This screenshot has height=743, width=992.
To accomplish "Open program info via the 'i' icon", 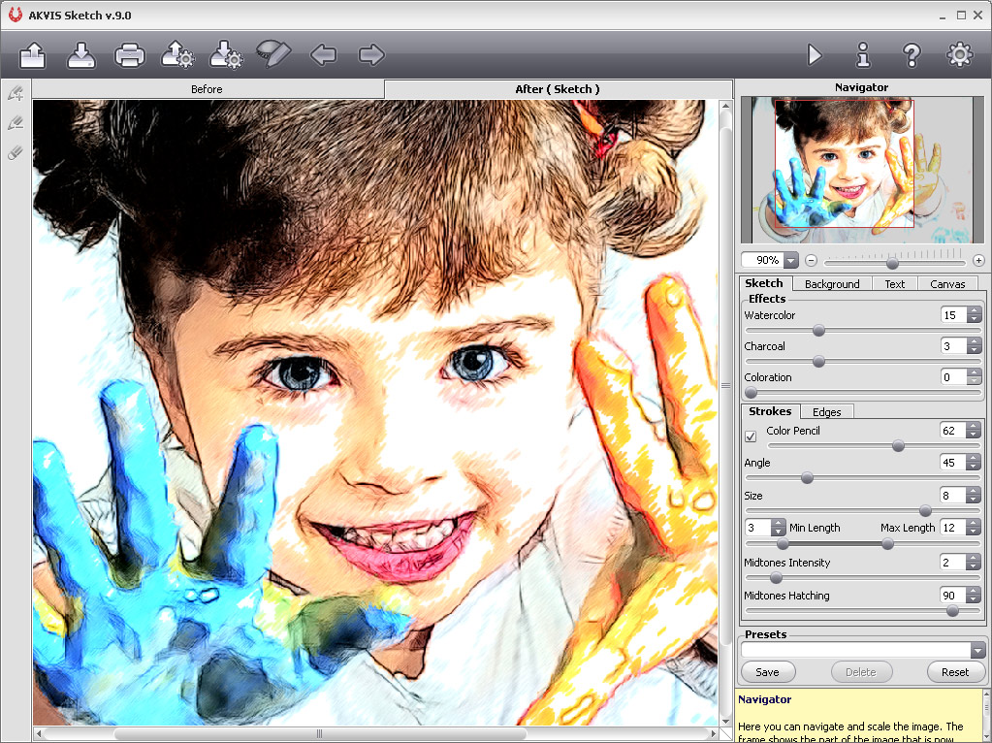I will (863, 55).
